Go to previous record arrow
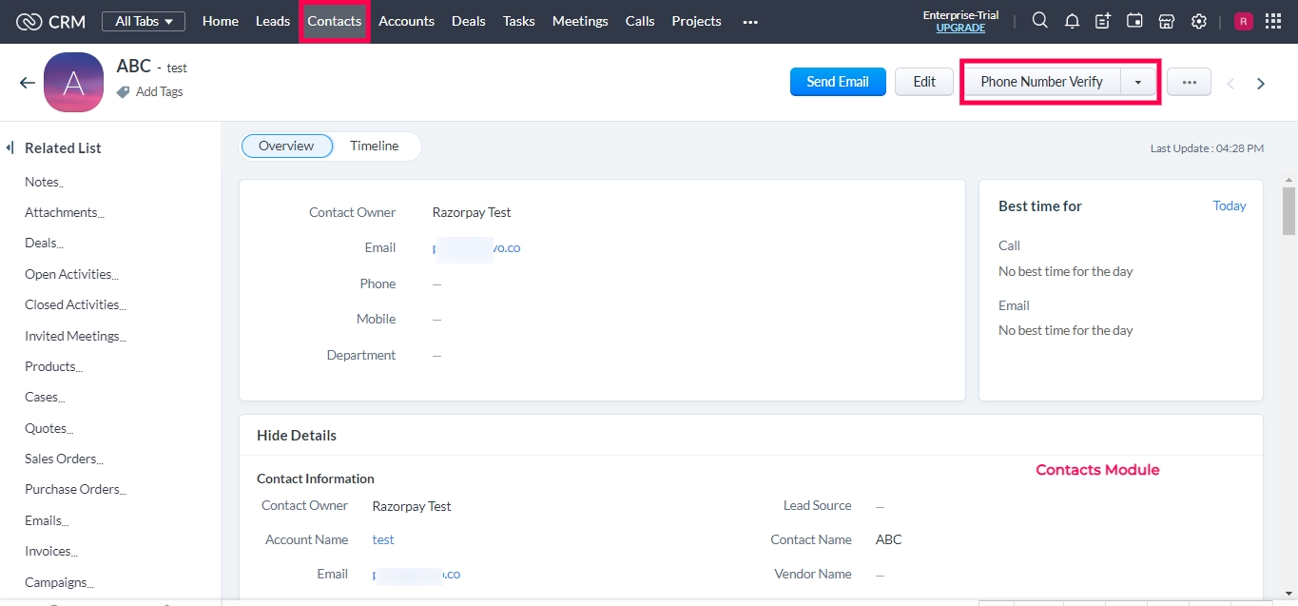 1230,84
